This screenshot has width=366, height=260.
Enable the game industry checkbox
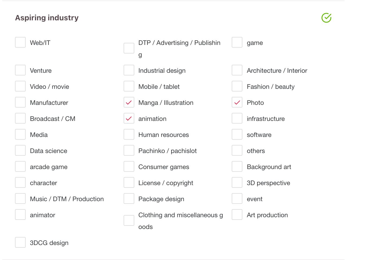[x=237, y=43]
